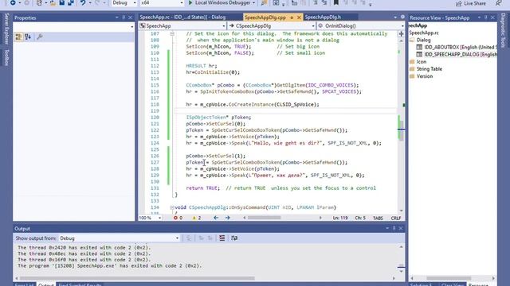
Task: Click the 'return TRUE' line of code
Action: [281, 188]
